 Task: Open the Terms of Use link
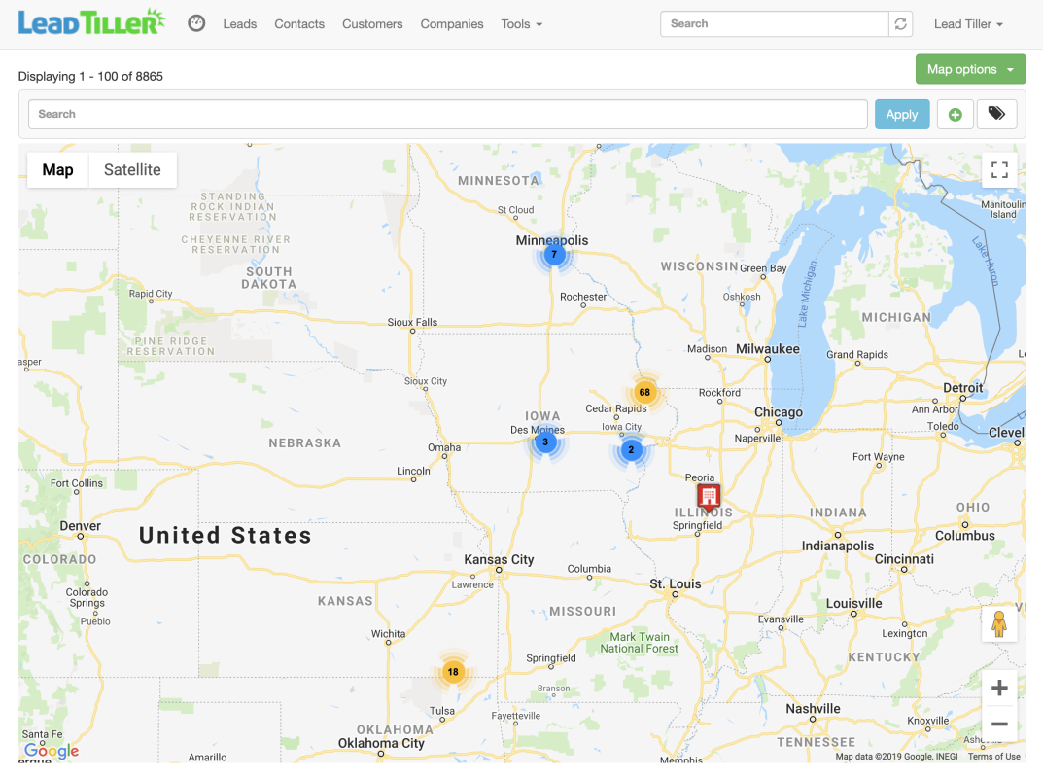993,757
